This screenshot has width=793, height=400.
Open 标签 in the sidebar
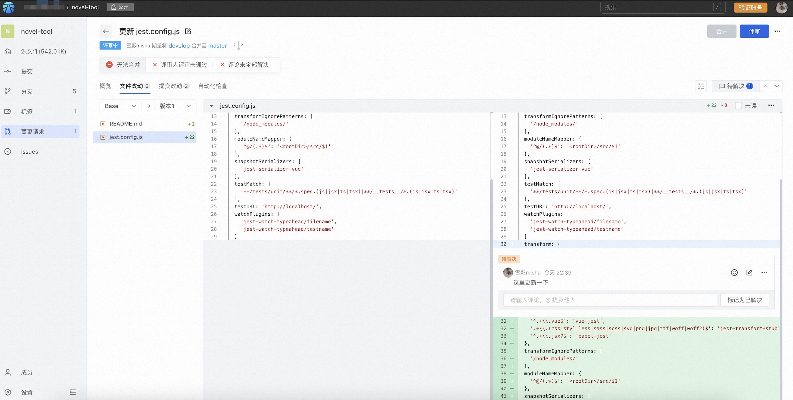[40, 112]
